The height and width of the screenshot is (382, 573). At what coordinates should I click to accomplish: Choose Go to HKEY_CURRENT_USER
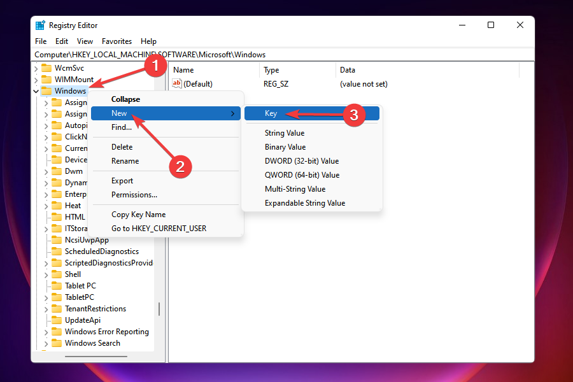pos(166,228)
